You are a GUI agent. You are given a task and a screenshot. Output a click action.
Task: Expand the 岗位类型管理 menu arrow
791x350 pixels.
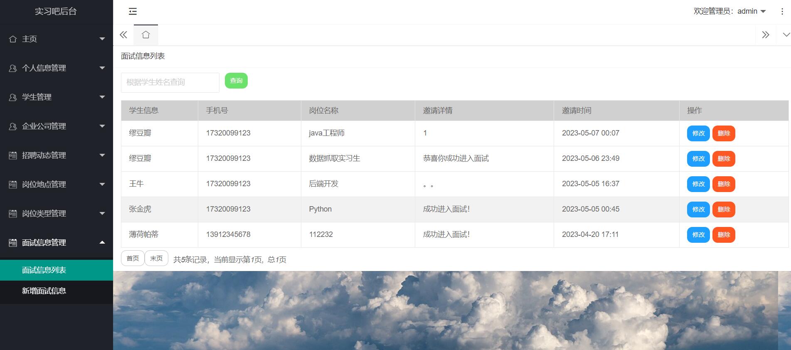[x=102, y=213]
